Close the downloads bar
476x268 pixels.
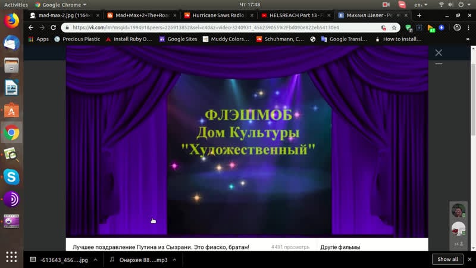(x=469, y=259)
